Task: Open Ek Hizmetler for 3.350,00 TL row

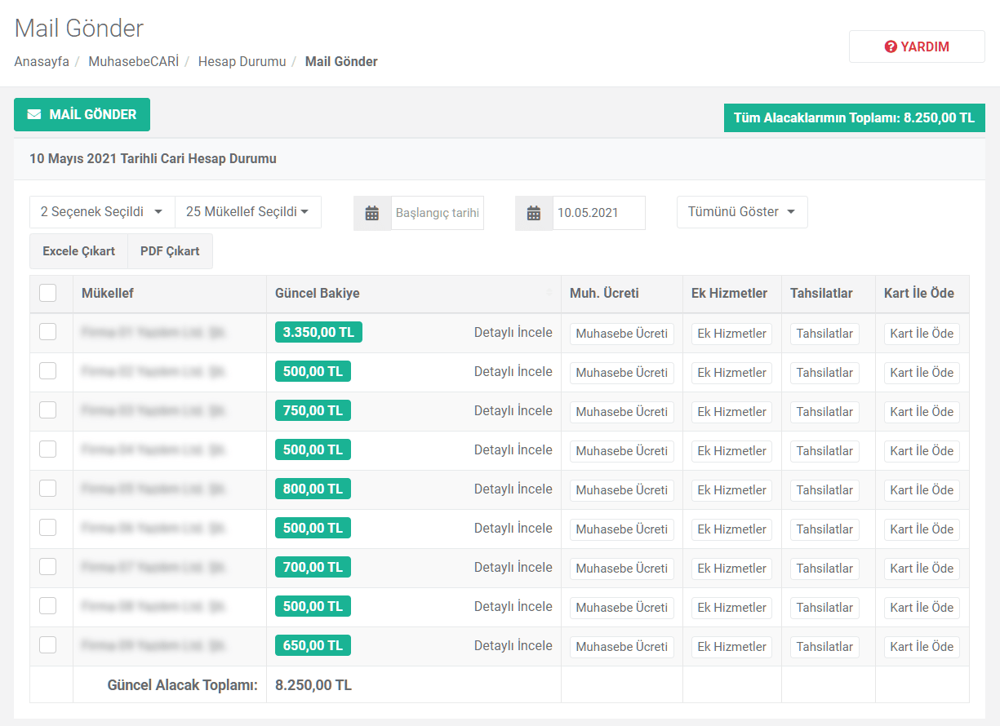Action: (x=732, y=334)
